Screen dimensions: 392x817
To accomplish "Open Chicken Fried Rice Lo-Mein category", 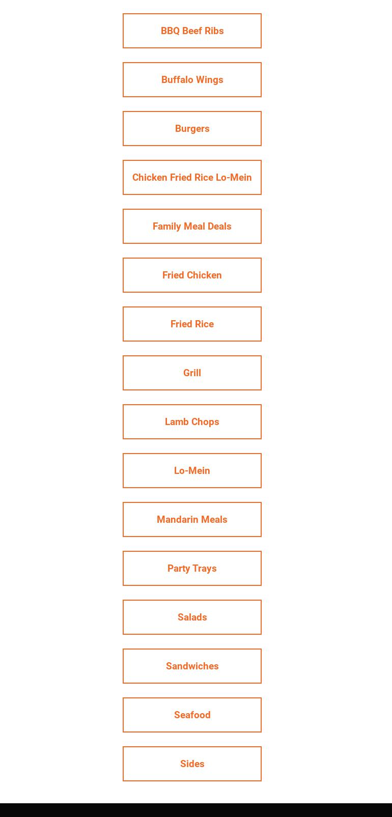I will click(x=192, y=178).
